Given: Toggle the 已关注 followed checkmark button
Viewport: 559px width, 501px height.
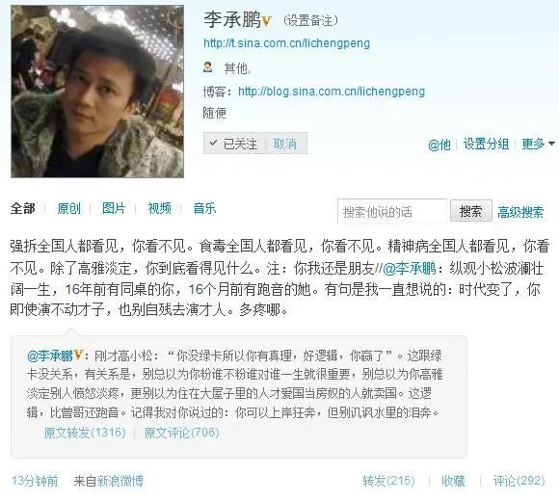Looking at the screenshot, I should (234, 144).
